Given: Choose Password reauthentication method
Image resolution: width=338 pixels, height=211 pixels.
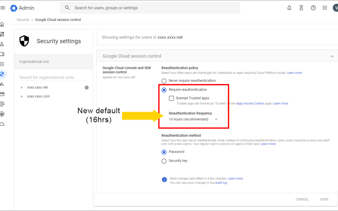Looking at the screenshot, I should [164, 152].
